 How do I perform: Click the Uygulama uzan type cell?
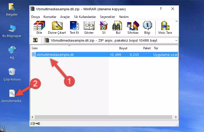coord(166,55)
